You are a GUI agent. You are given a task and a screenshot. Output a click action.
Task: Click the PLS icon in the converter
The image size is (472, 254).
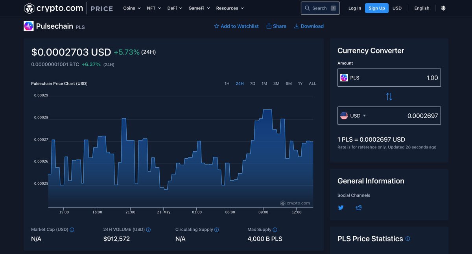344,78
